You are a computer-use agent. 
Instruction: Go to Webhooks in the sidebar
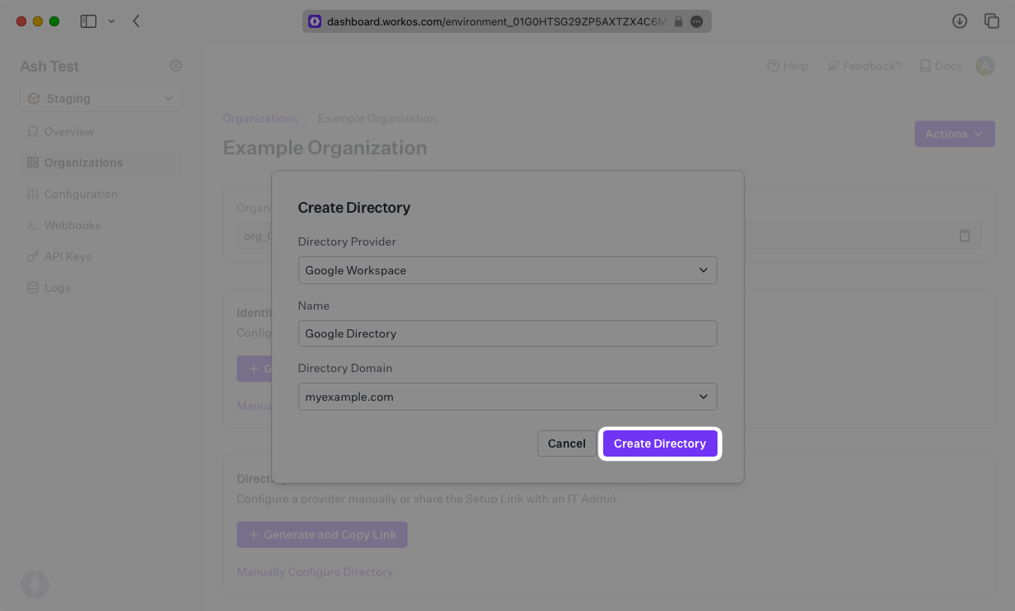point(72,225)
